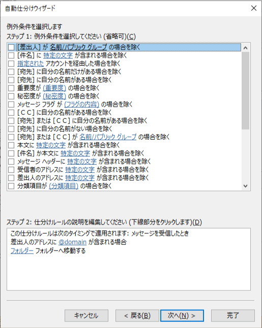Finish the wizard with the 完了 button

pyautogui.click(x=233, y=316)
